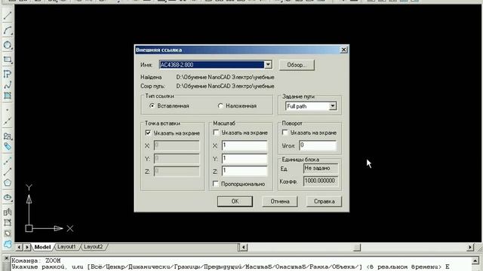Close the Внешняя ссылка dialog

pyautogui.click(x=344, y=50)
